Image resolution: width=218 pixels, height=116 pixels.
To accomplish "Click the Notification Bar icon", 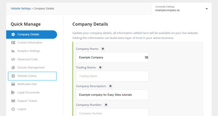I will 13,84.
